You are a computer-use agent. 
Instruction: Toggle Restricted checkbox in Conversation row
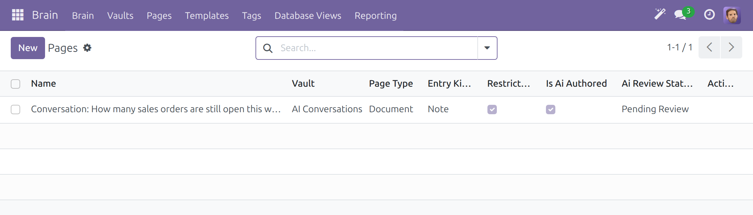click(492, 110)
